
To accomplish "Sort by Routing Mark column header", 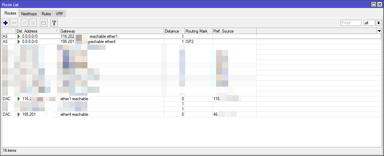I will click(198, 31).
